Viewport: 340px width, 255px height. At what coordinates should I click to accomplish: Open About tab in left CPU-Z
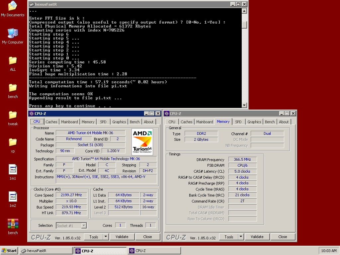click(x=149, y=122)
